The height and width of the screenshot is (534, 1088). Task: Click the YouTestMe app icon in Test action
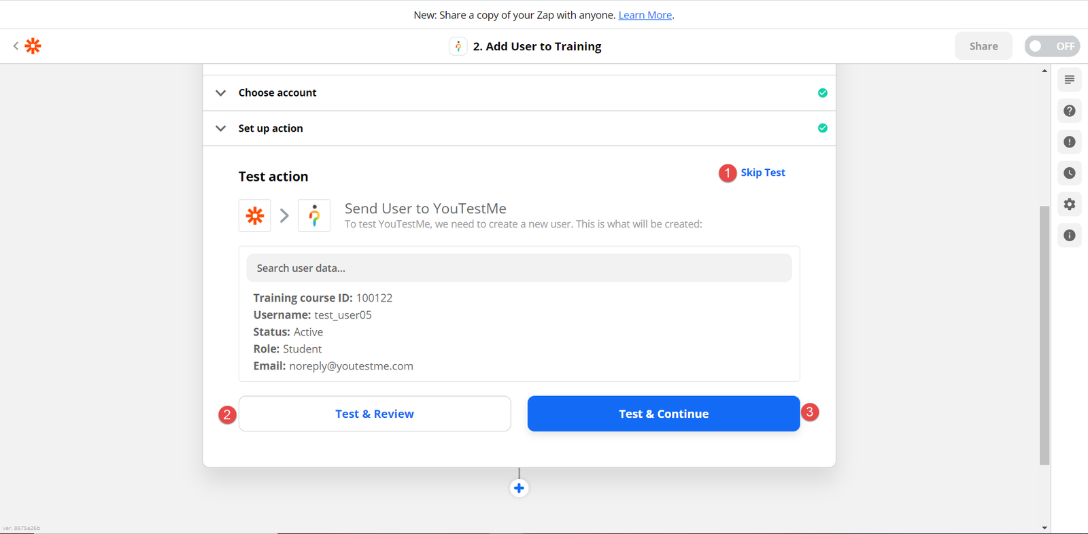314,215
